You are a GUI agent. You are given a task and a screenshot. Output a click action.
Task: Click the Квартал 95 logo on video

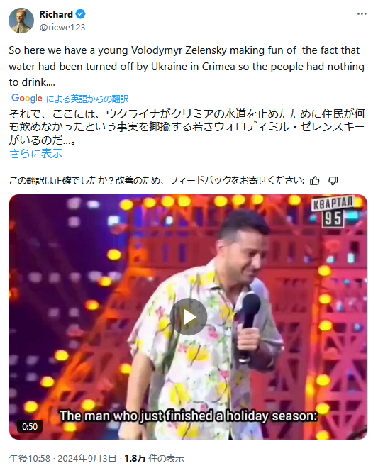[333, 211]
